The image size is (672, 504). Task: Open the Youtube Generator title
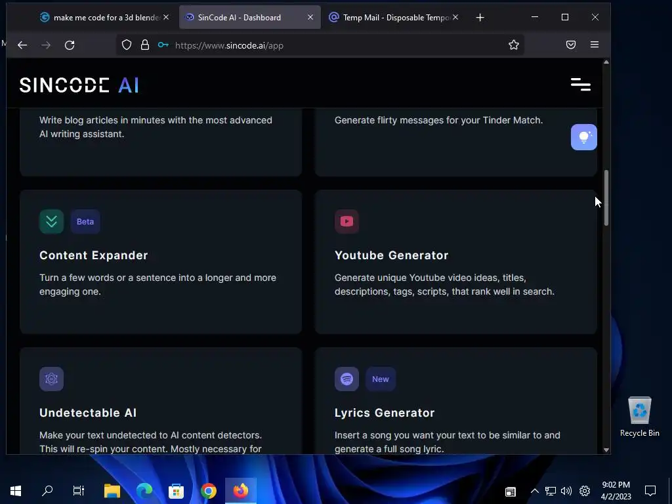point(391,255)
